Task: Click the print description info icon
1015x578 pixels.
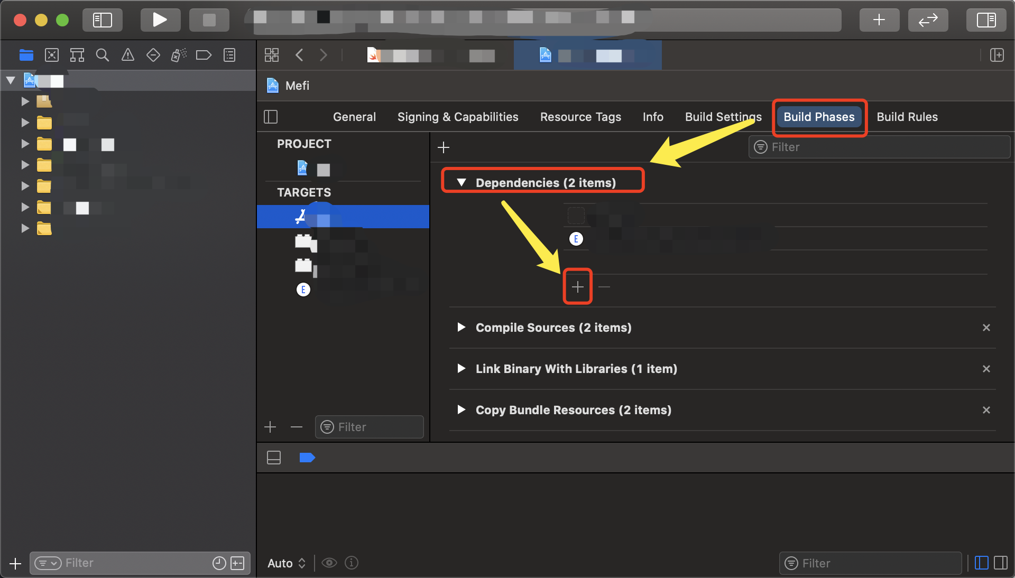Action: coord(352,563)
